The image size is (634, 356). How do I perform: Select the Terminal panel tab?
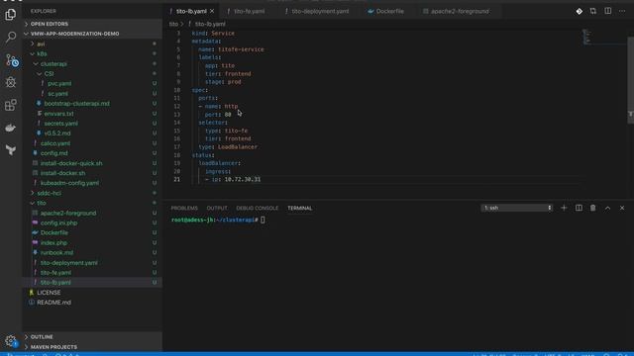pyautogui.click(x=299, y=208)
